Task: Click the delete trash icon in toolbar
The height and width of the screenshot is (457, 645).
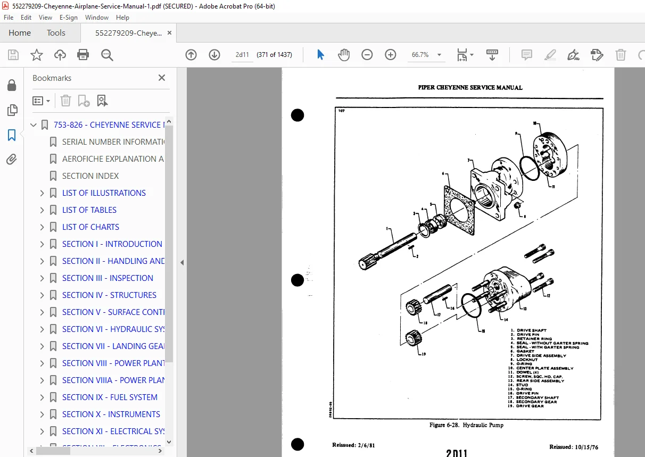Action: coord(621,55)
